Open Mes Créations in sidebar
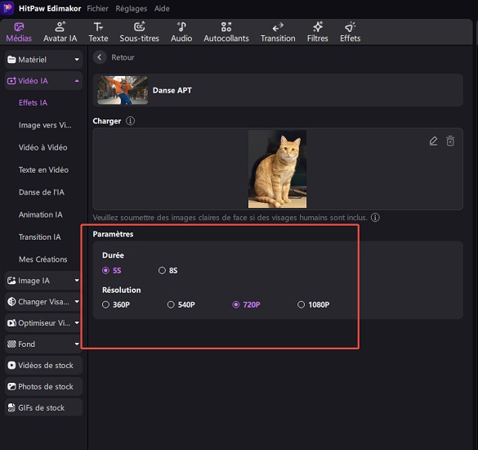 (43, 259)
